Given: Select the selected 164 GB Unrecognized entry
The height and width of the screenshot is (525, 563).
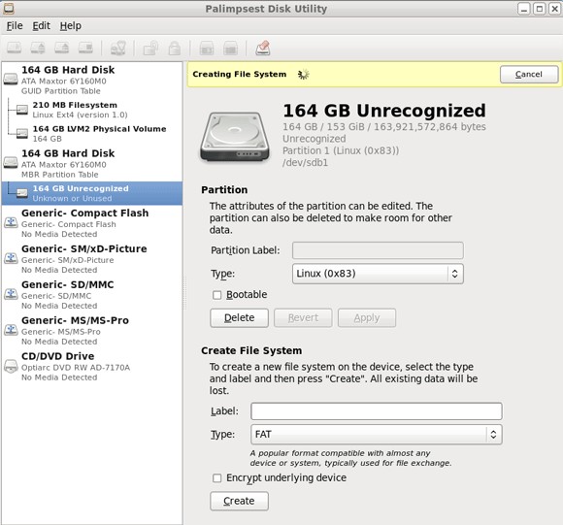Looking at the screenshot, I should [x=92, y=193].
